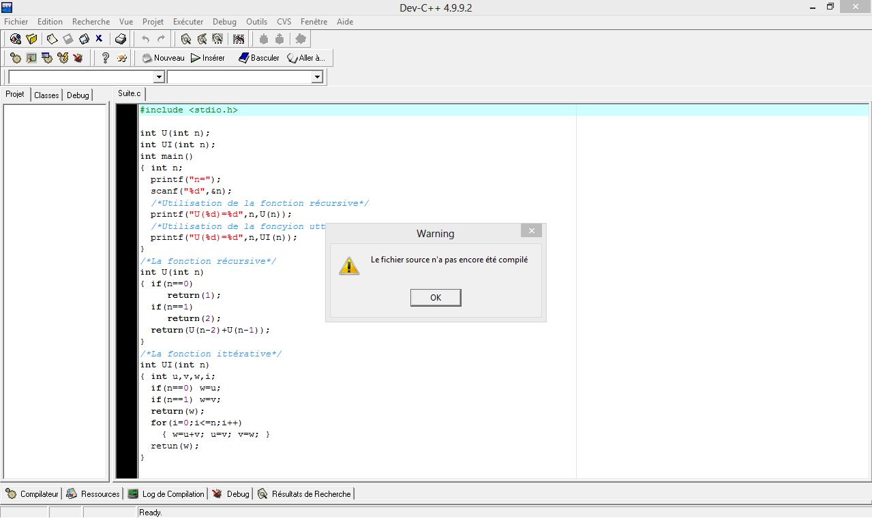This screenshot has height=518, width=872.
Task: Open the Vue menu
Action: tap(126, 22)
